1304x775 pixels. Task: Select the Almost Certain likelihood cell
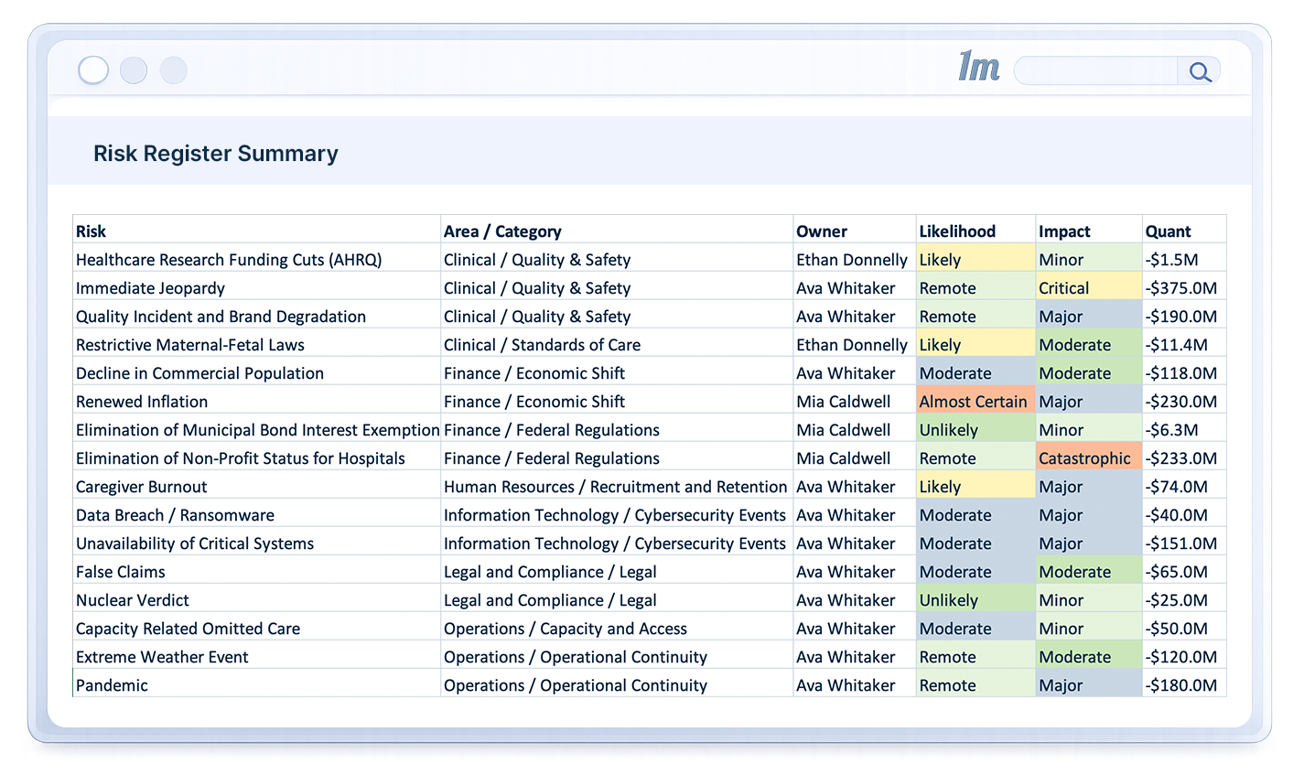click(x=974, y=401)
